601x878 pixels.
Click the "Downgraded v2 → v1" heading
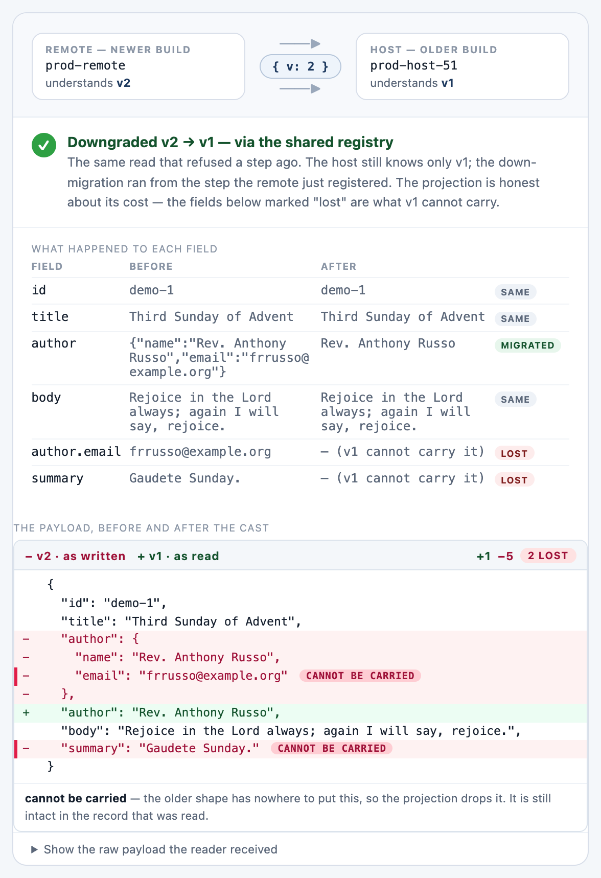[230, 142]
